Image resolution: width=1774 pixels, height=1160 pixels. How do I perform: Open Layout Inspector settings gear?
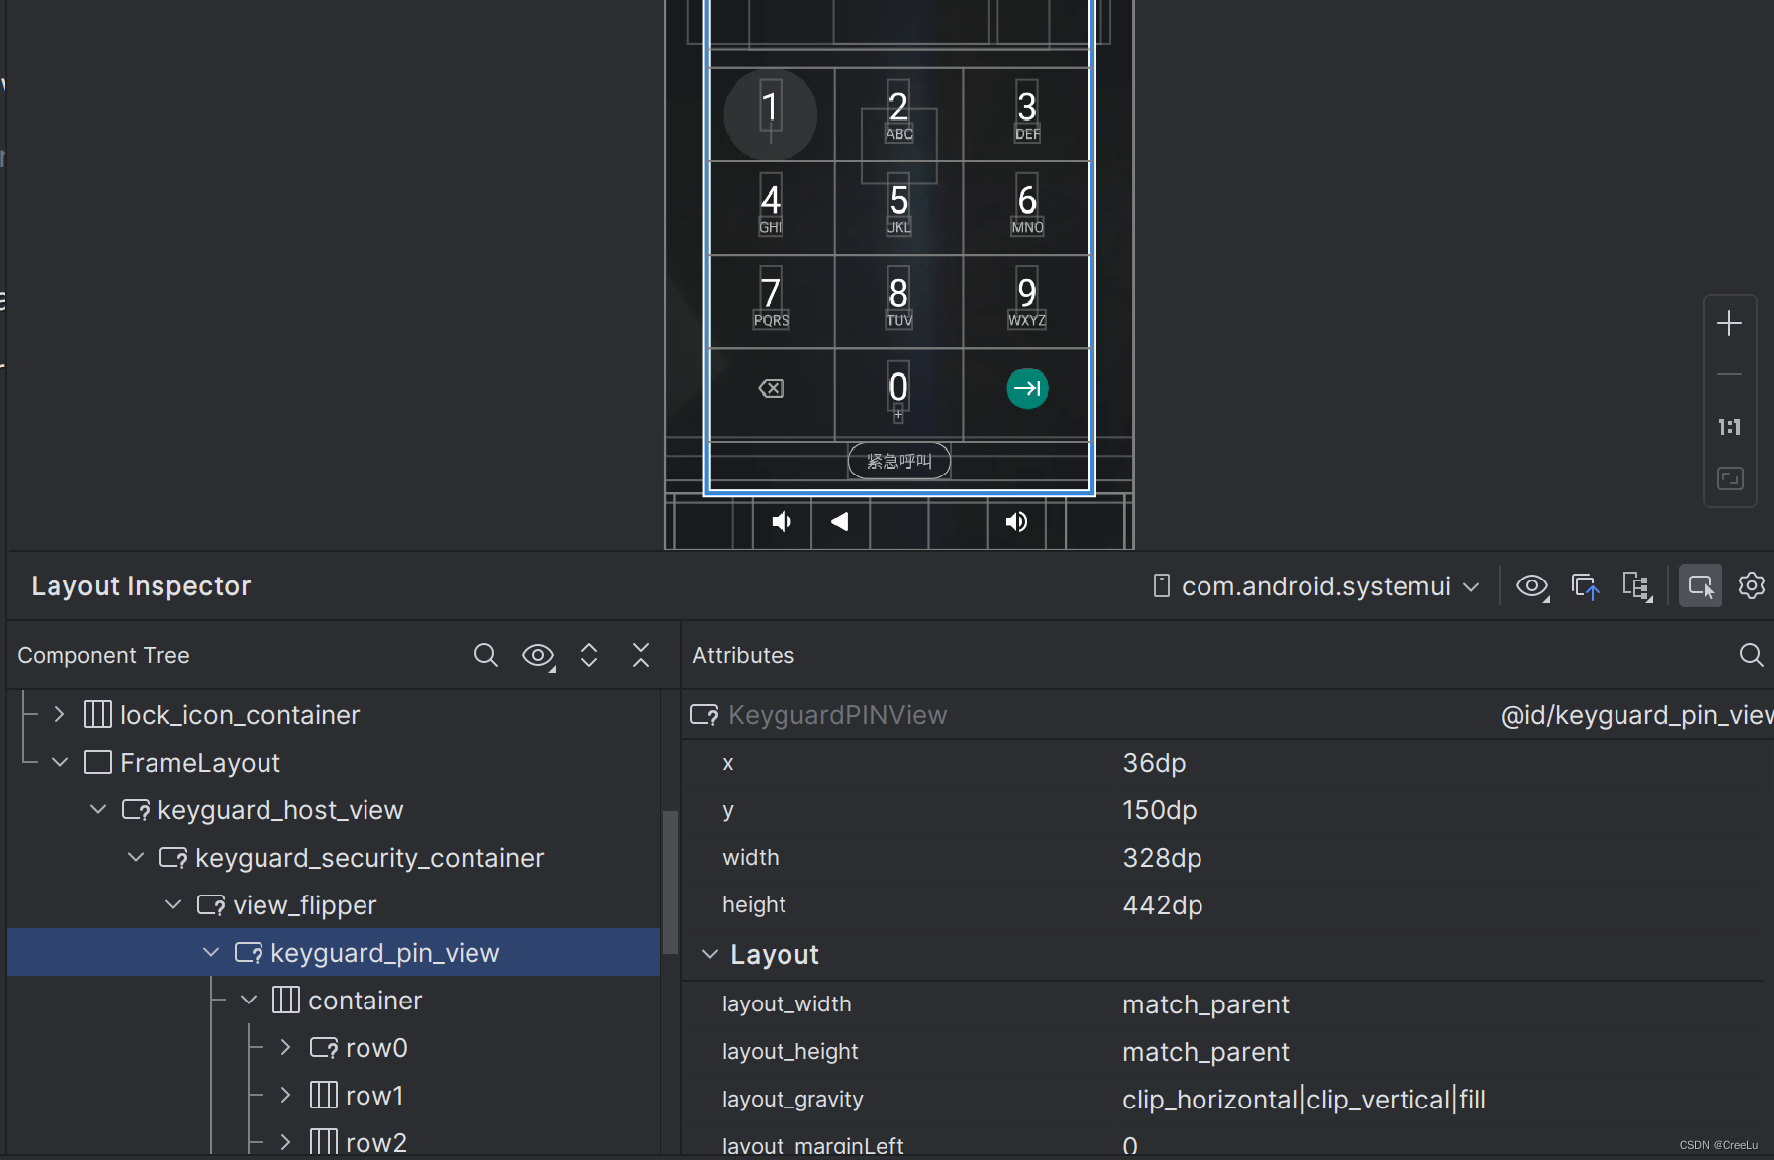coord(1751,585)
